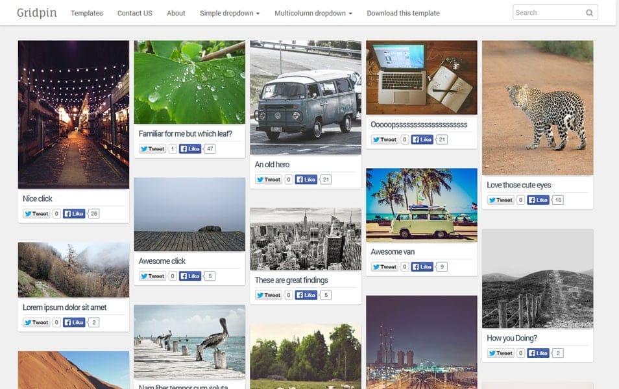This screenshot has height=389, width=619.
Task: Click Facebook icon on An old hero's Like button
Action: click(298, 180)
